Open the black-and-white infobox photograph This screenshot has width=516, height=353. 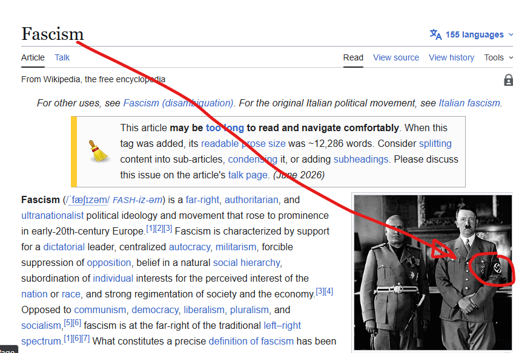click(x=433, y=273)
